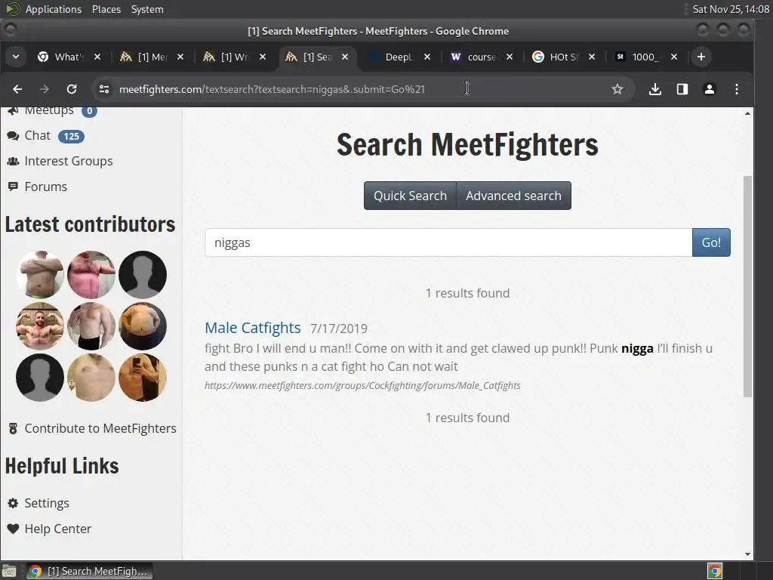
Task: Go back to the previous page
Action: [17, 89]
